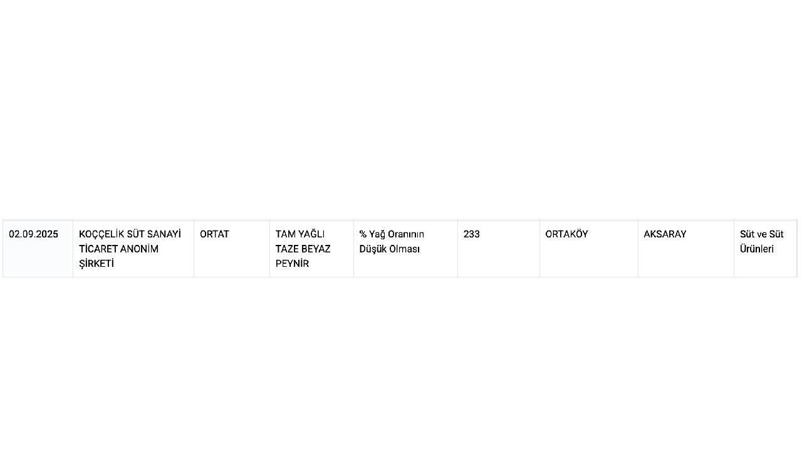Select the word Ürünleri in category cell

coord(756,249)
